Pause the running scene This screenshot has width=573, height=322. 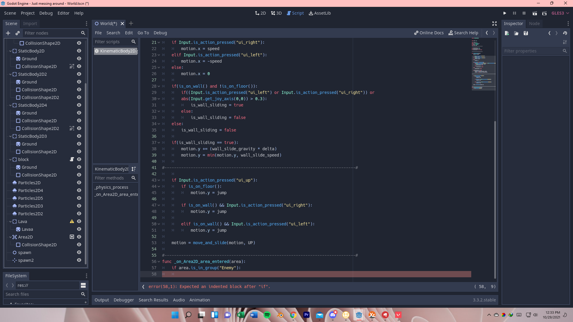(514, 13)
